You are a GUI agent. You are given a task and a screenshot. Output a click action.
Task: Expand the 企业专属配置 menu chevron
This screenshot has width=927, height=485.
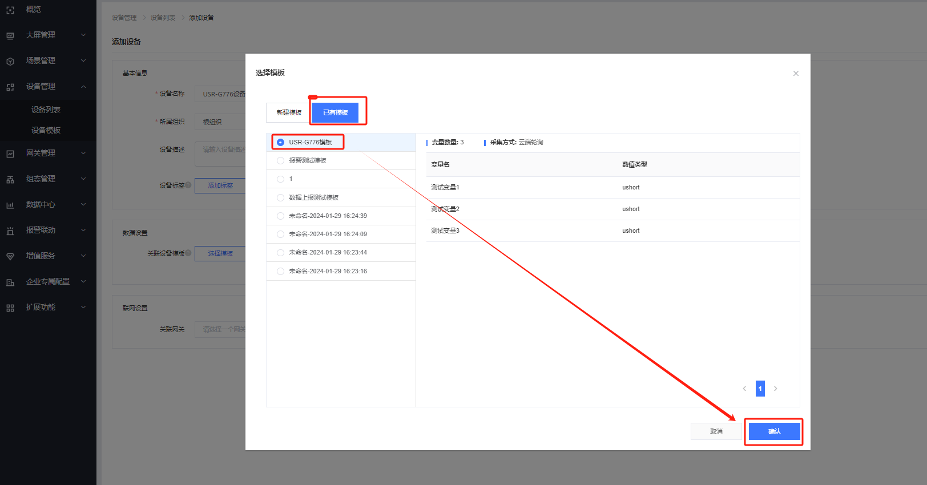click(83, 281)
